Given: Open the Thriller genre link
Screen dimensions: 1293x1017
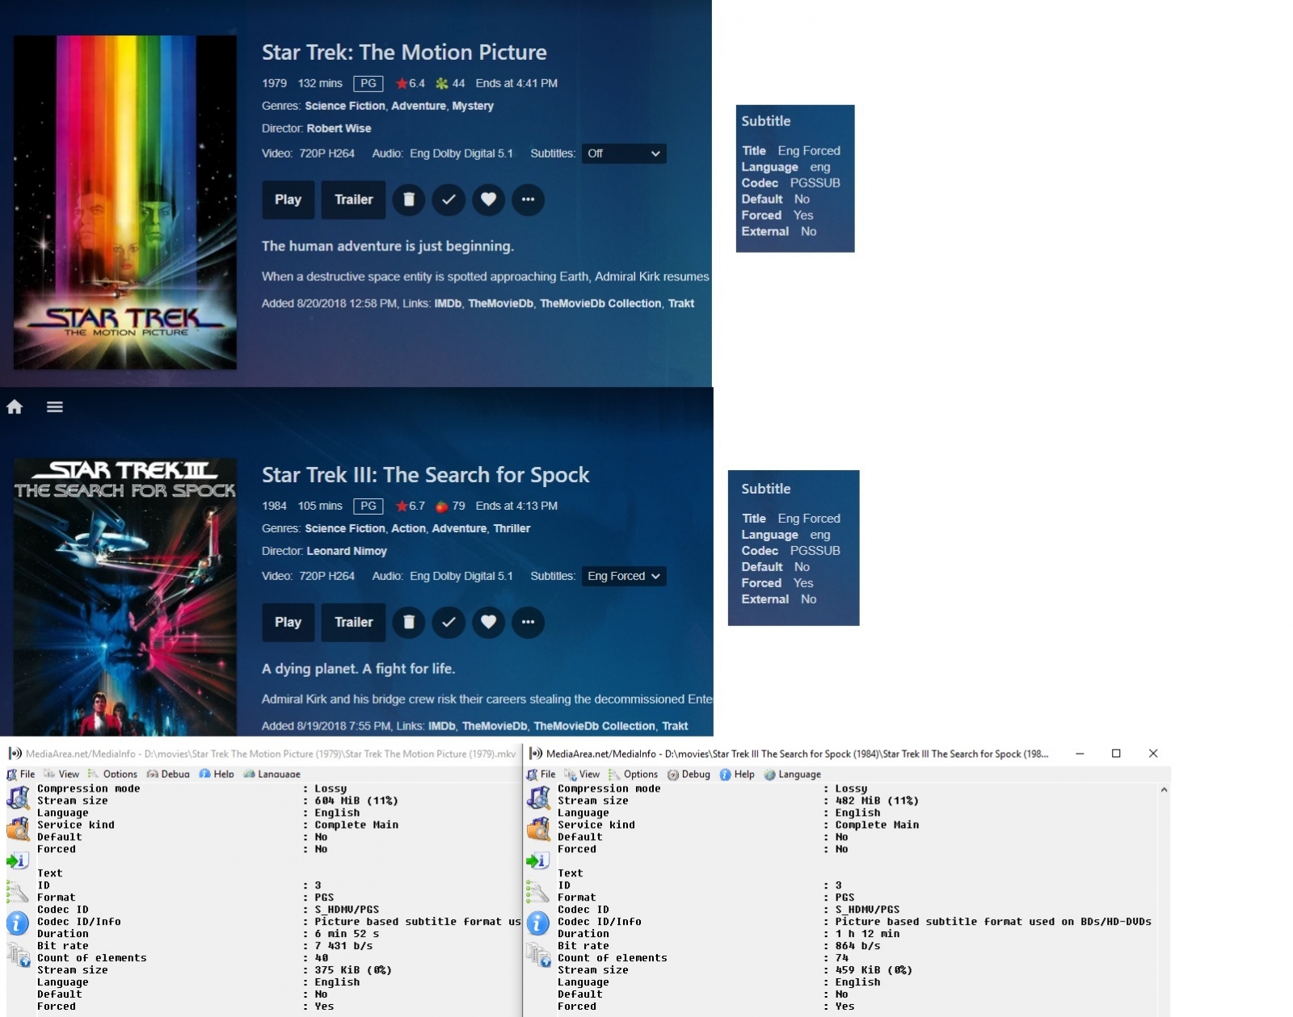Looking at the screenshot, I should [512, 528].
